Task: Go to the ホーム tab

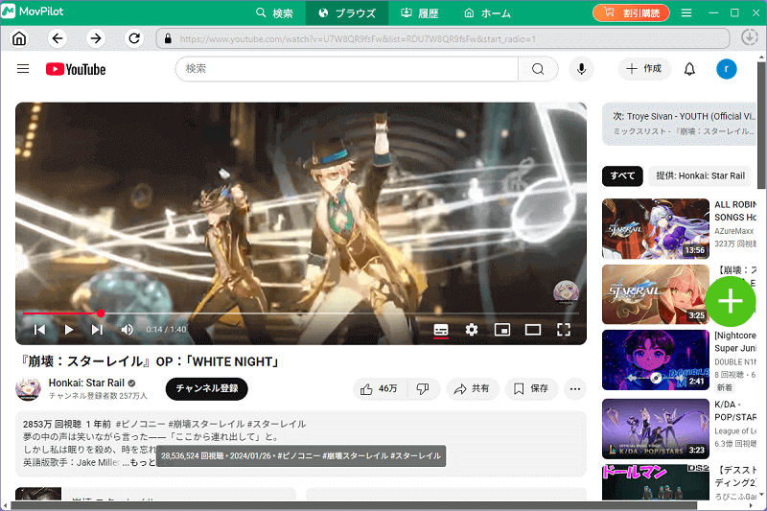Action: [x=487, y=12]
